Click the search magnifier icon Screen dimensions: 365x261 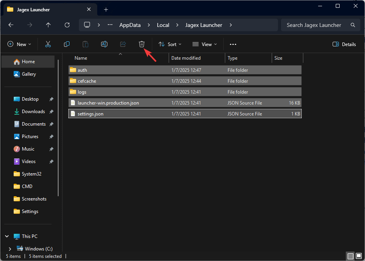(x=353, y=25)
